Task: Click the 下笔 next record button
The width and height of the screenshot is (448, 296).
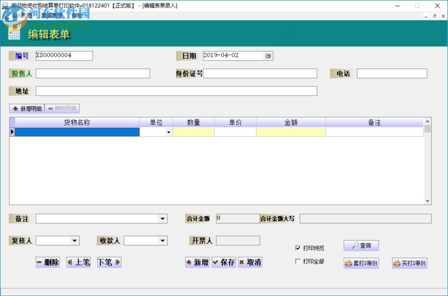Action: point(109,262)
